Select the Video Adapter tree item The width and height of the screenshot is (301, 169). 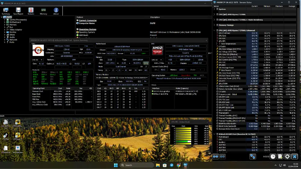(16, 30)
